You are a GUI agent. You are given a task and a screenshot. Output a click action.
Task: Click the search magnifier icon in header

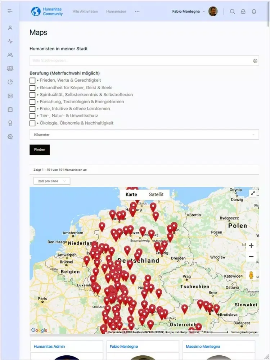[232, 12]
